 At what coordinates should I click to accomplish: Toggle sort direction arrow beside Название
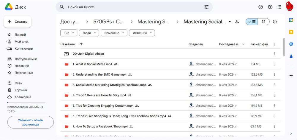point(81,44)
